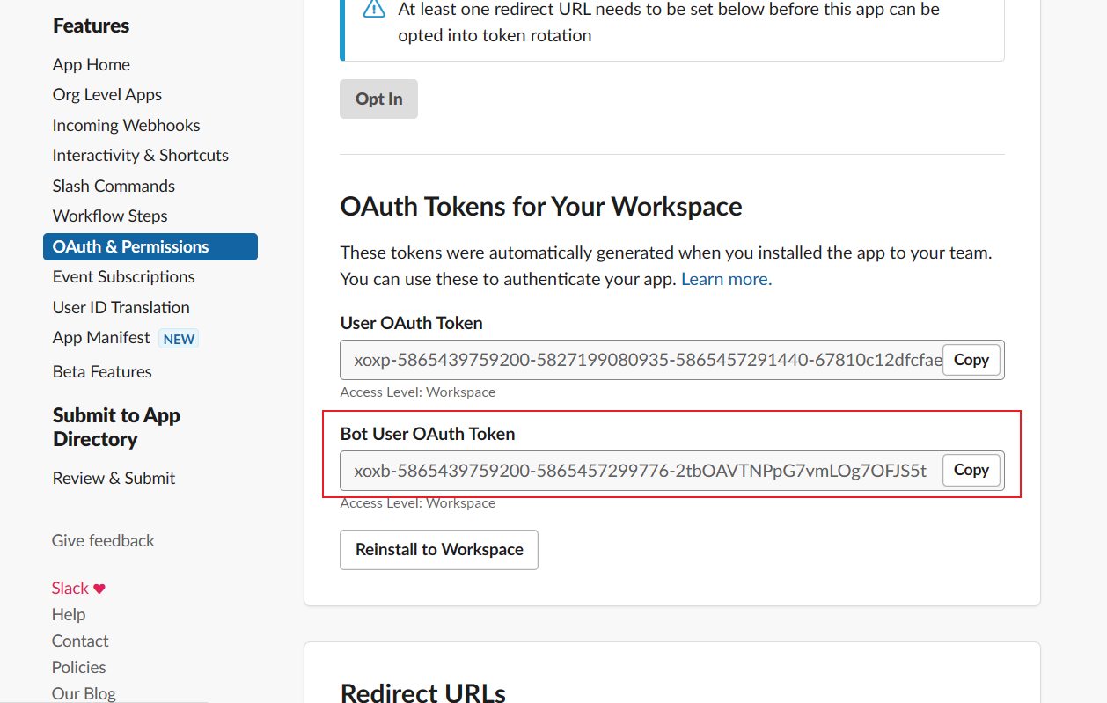
Task: Open App Manifest page
Action: pos(101,338)
